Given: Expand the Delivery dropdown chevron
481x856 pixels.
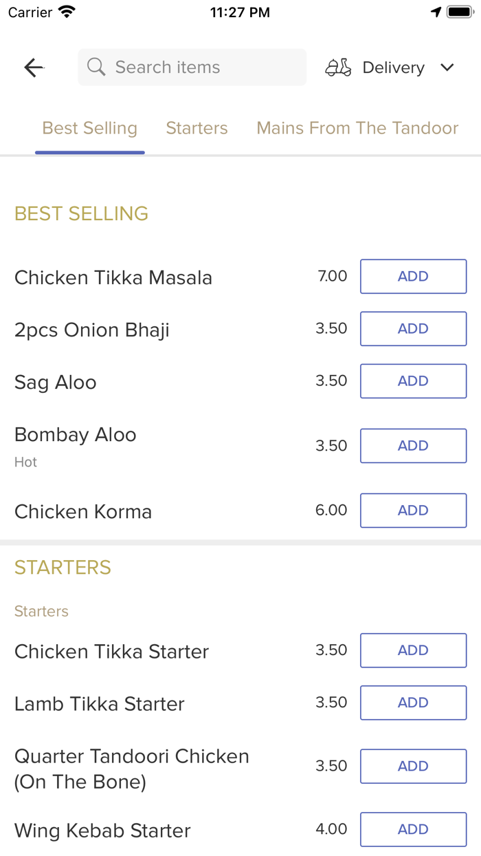Looking at the screenshot, I should click(x=447, y=67).
